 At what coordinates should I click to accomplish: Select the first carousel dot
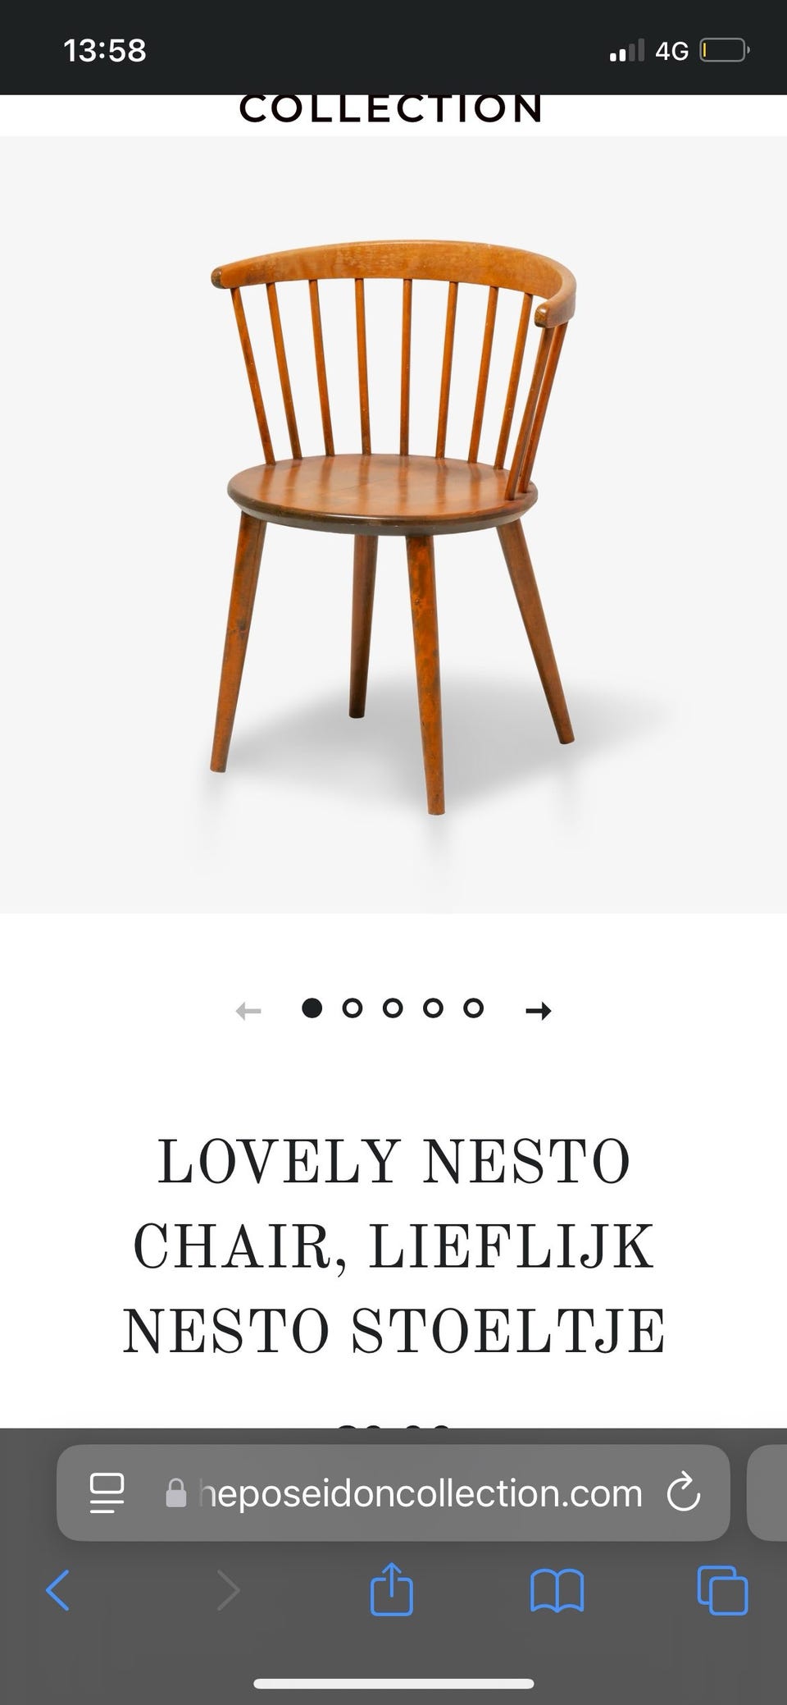point(312,1008)
